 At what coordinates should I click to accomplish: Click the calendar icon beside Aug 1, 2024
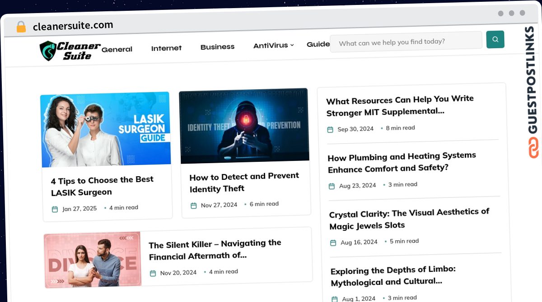pos(334,299)
